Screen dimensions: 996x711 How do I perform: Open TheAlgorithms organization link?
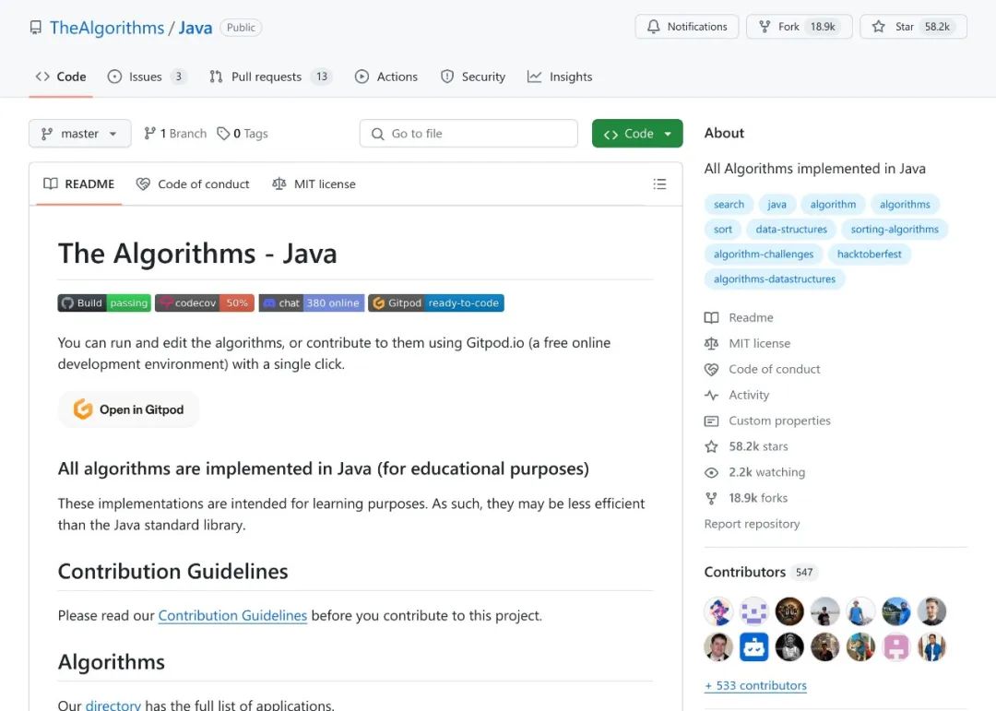(107, 28)
